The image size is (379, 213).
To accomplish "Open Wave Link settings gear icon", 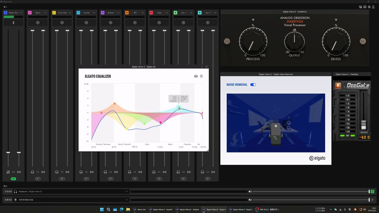I will coord(369,7).
